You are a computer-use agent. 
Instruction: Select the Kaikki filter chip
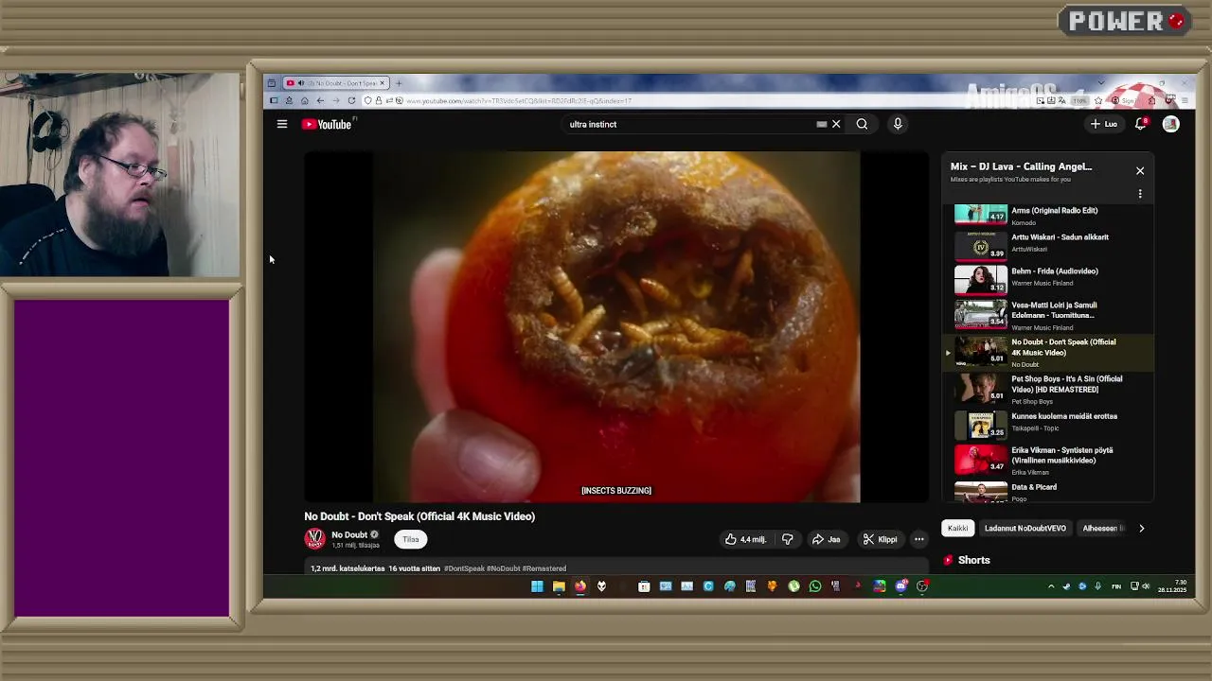tap(958, 528)
